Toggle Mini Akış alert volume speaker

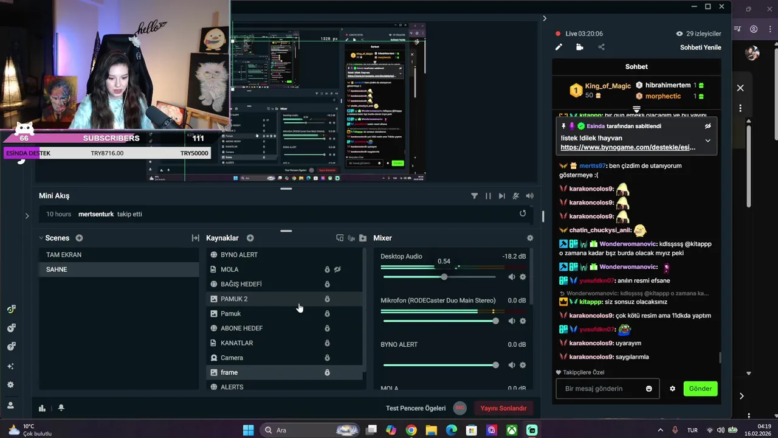[x=529, y=196]
